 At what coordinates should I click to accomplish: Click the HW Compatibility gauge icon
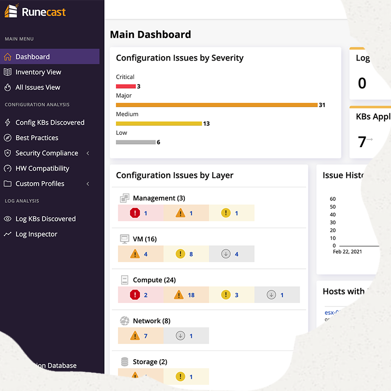(8, 168)
